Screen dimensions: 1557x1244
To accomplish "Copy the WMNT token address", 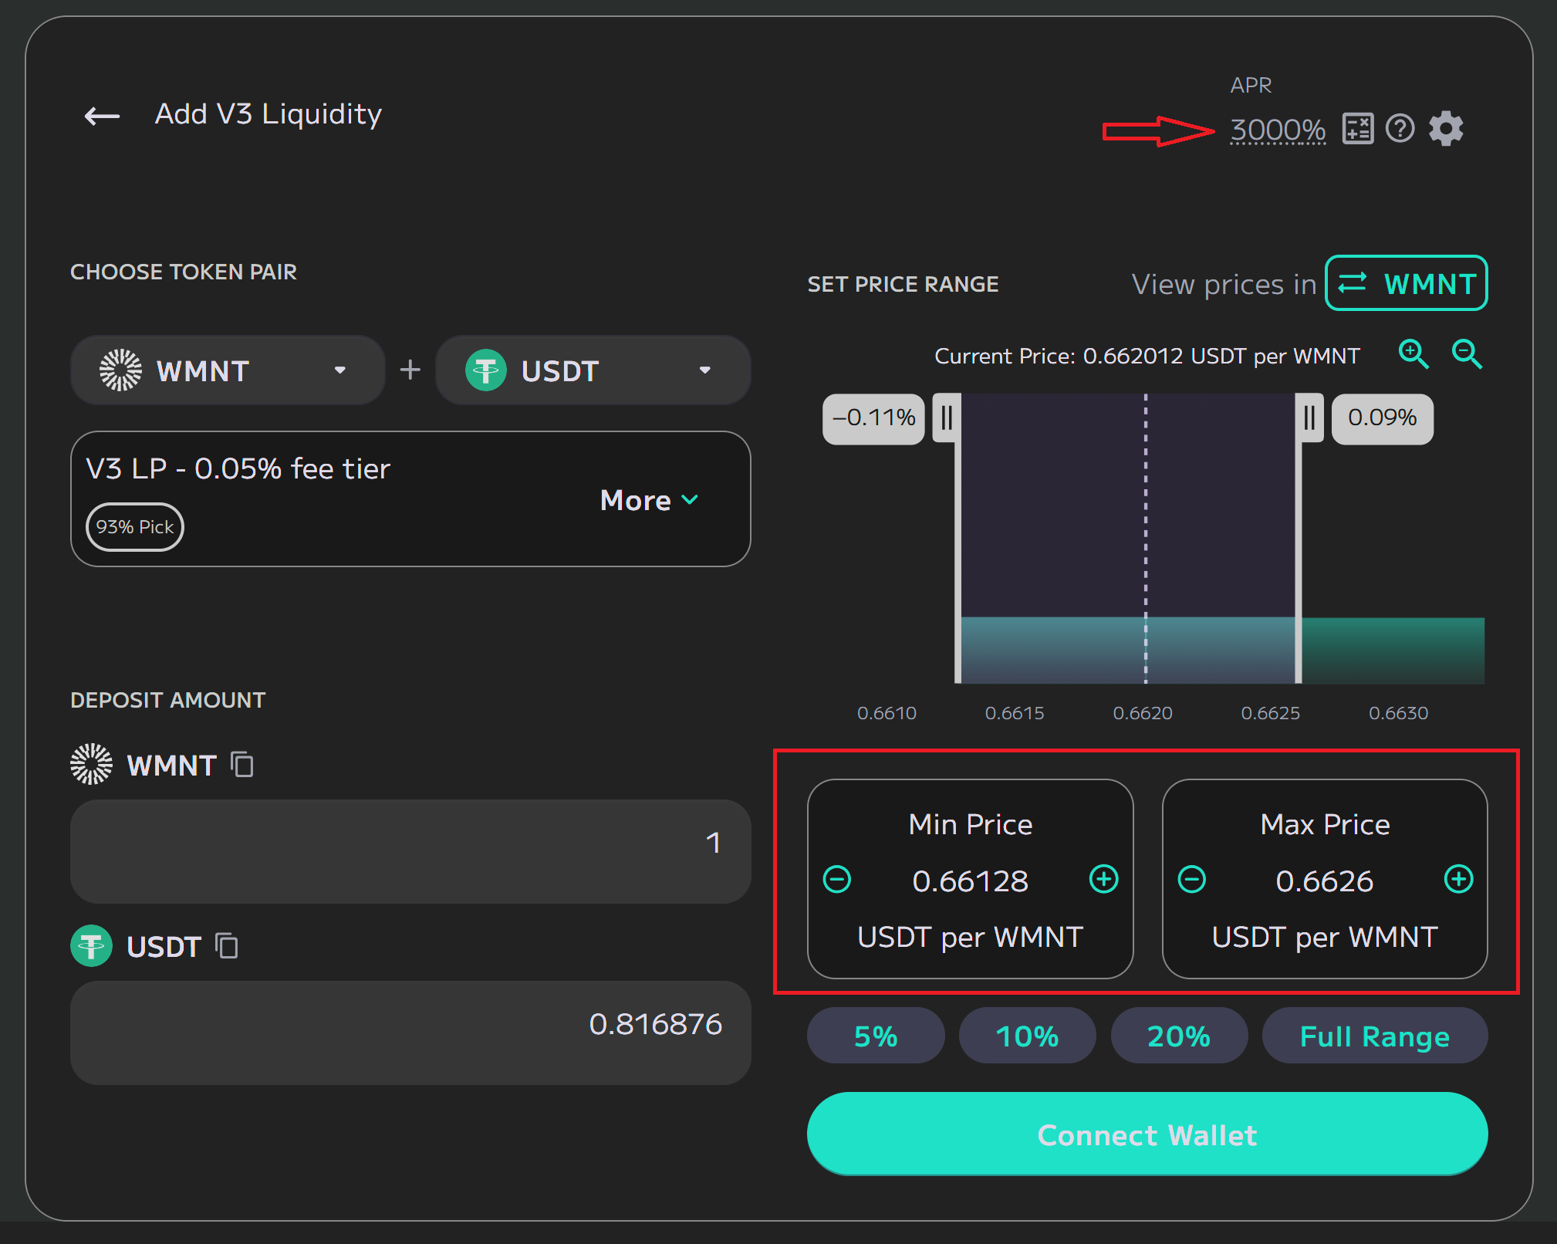I will coord(242,765).
